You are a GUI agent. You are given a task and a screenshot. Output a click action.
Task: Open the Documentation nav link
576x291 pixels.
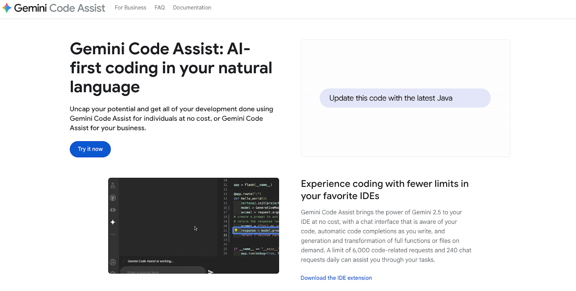coord(192,8)
